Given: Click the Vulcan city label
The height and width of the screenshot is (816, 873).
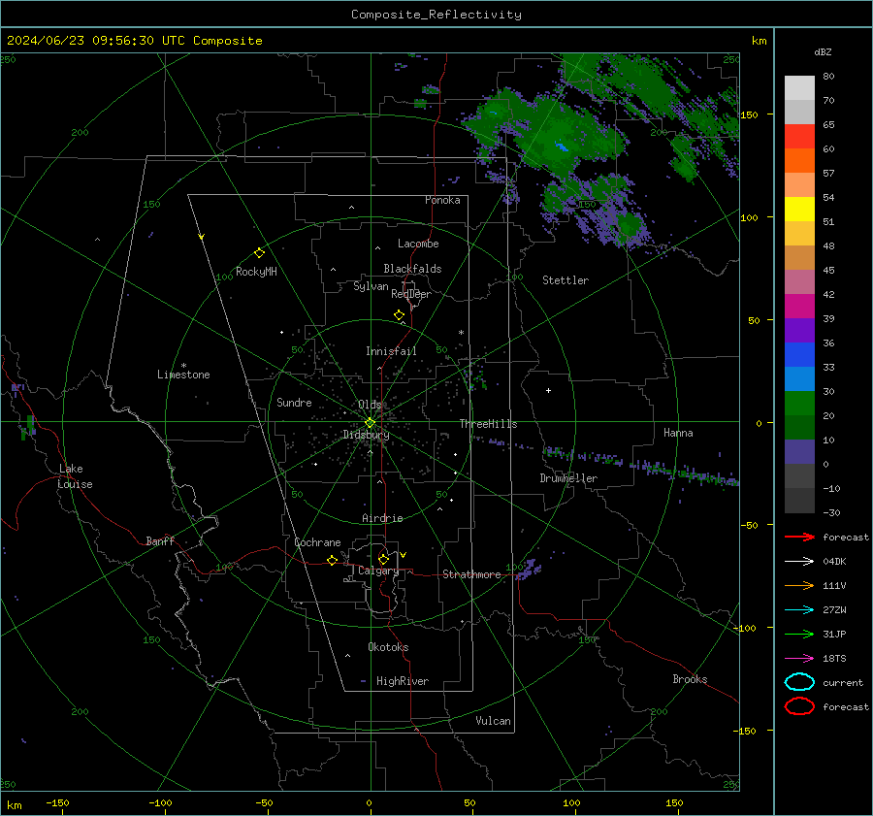Looking at the screenshot, I should [493, 721].
